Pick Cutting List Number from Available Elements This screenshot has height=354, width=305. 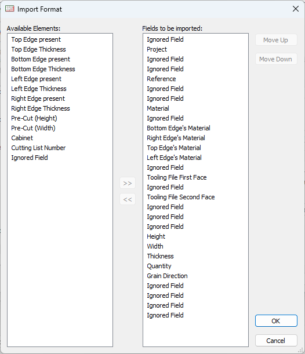pyautogui.click(x=38, y=148)
